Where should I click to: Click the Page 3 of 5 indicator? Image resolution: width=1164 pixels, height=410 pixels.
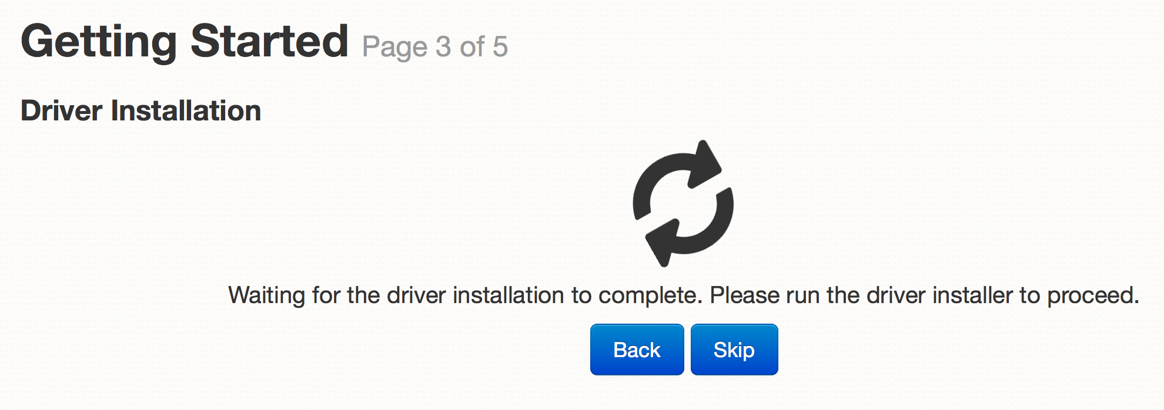coord(435,47)
